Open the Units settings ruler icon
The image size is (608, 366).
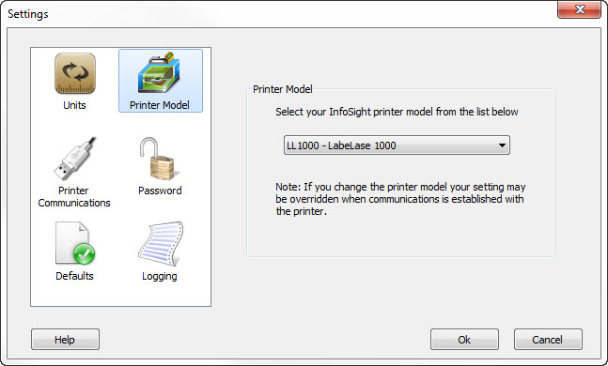coord(75,73)
